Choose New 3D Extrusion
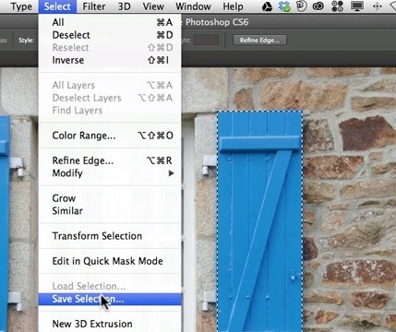This screenshot has width=396, height=332. [110, 324]
